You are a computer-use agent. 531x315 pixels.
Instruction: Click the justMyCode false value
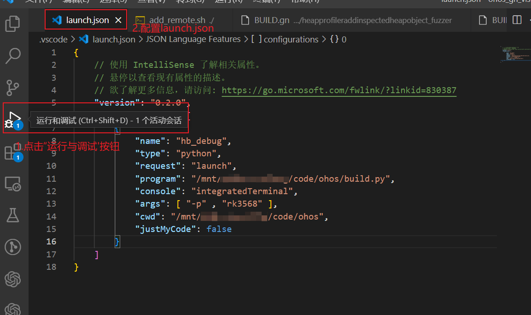219,229
